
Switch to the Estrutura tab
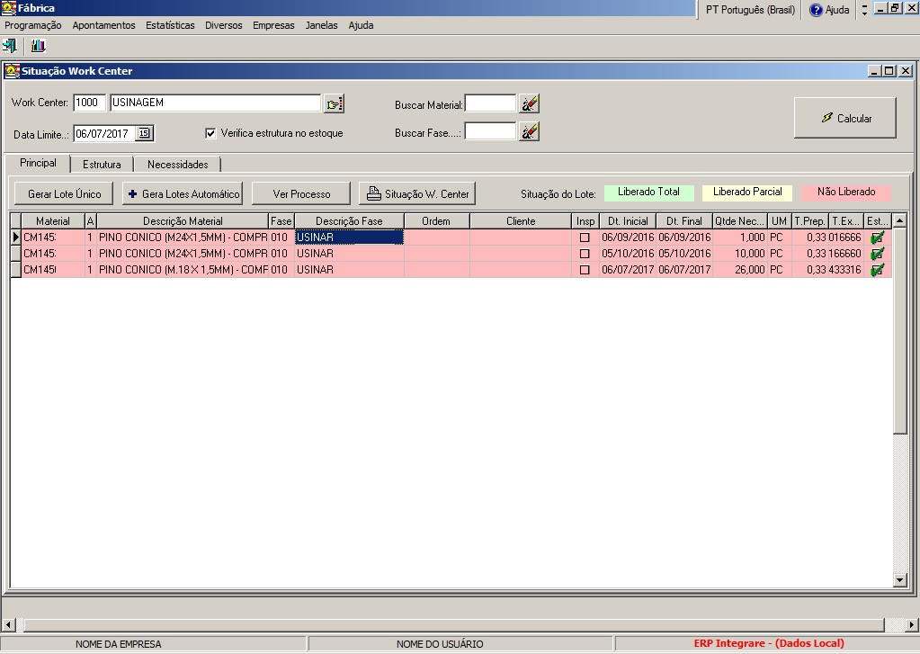tap(102, 165)
